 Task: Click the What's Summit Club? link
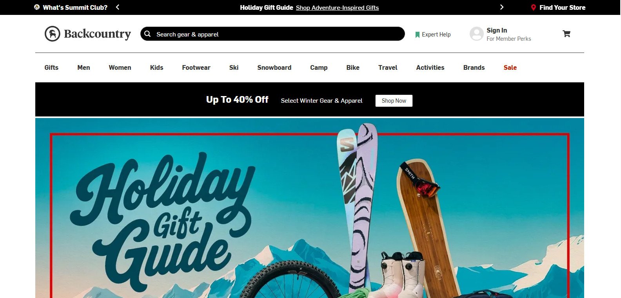(75, 7)
